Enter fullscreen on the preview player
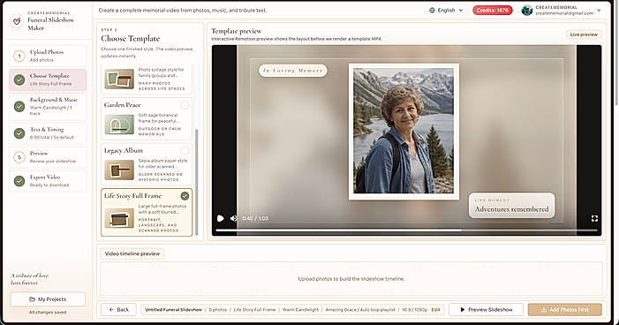Viewport: 619px width, 325px height. pyautogui.click(x=594, y=218)
